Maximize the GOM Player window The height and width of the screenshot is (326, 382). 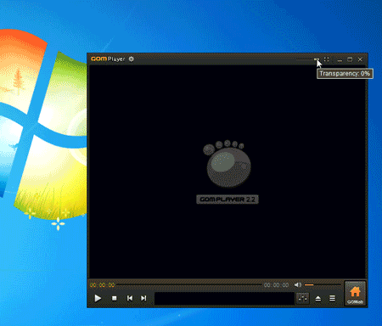point(350,59)
